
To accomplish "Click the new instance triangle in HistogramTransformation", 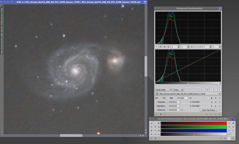I will coord(156,114).
